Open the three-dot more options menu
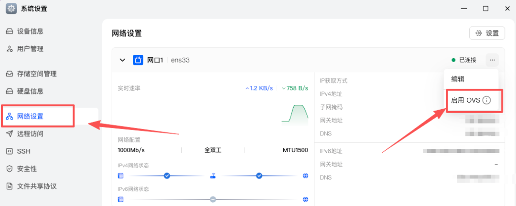This screenshot has height=206, width=516. point(492,60)
